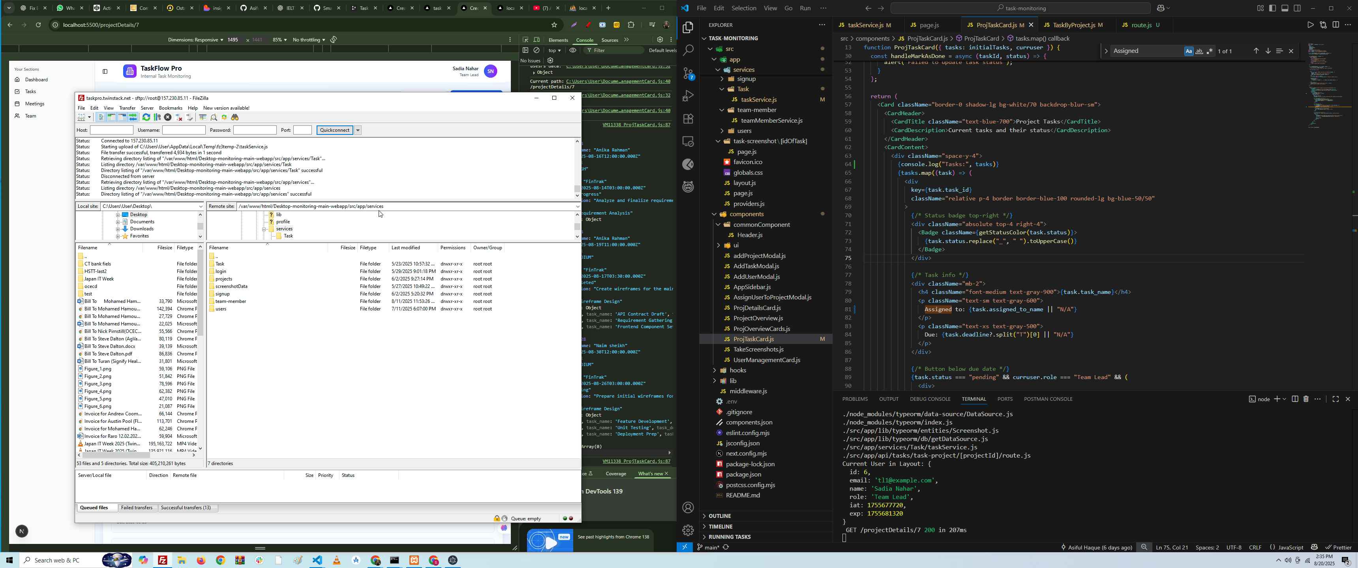Open the Run and Debug view
Screen dimensions: 1358x568
pyautogui.click(x=688, y=96)
